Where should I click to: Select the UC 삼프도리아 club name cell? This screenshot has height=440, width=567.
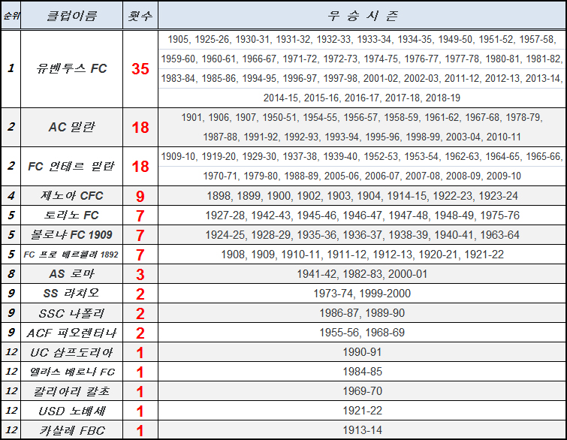pyautogui.click(x=71, y=352)
